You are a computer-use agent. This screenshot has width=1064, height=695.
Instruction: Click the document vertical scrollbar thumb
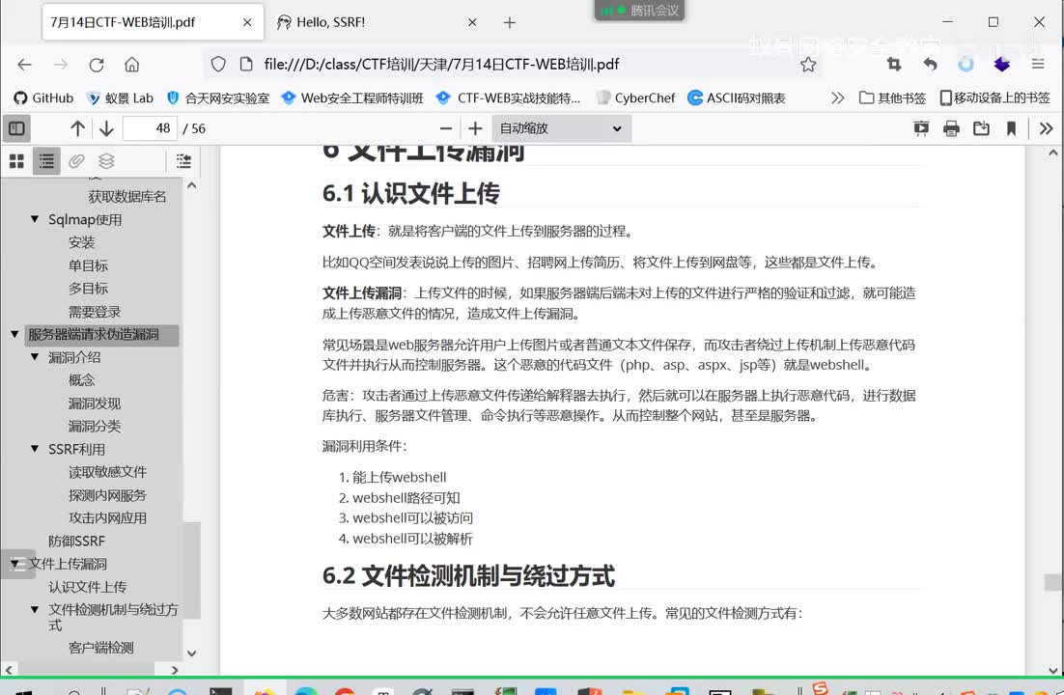(1052, 582)
